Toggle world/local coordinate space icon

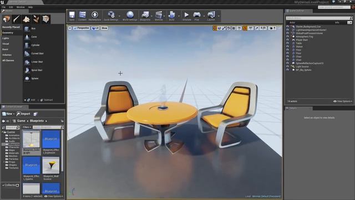point(229,28)
